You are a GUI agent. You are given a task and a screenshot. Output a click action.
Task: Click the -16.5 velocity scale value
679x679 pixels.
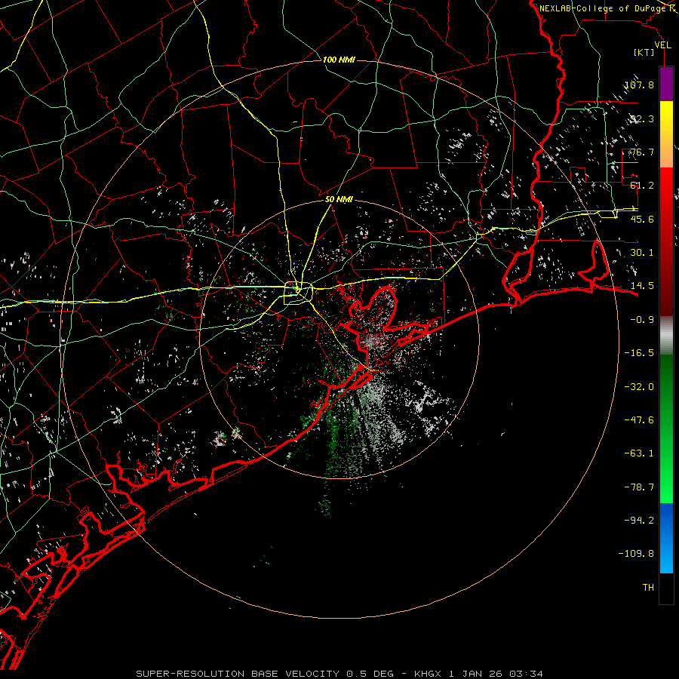tap(639, 353)
